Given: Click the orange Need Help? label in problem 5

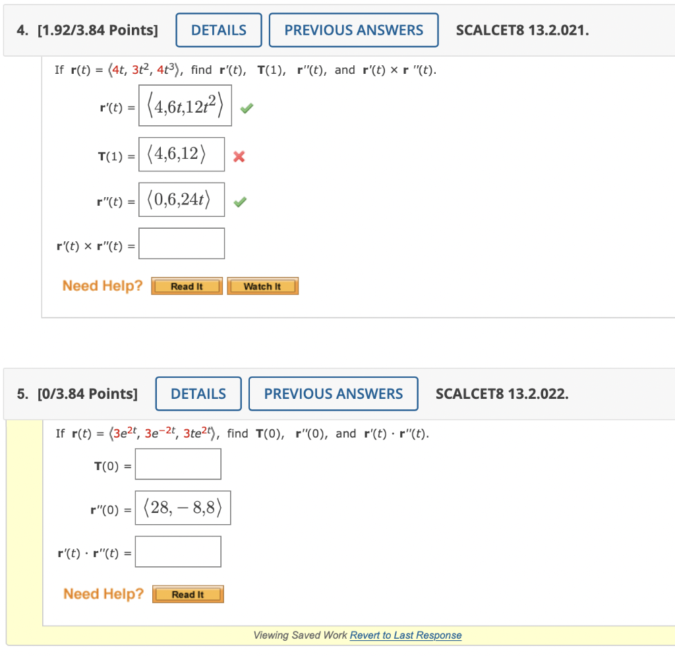Looking at the screenshot, I should click(x=103, y=594).
